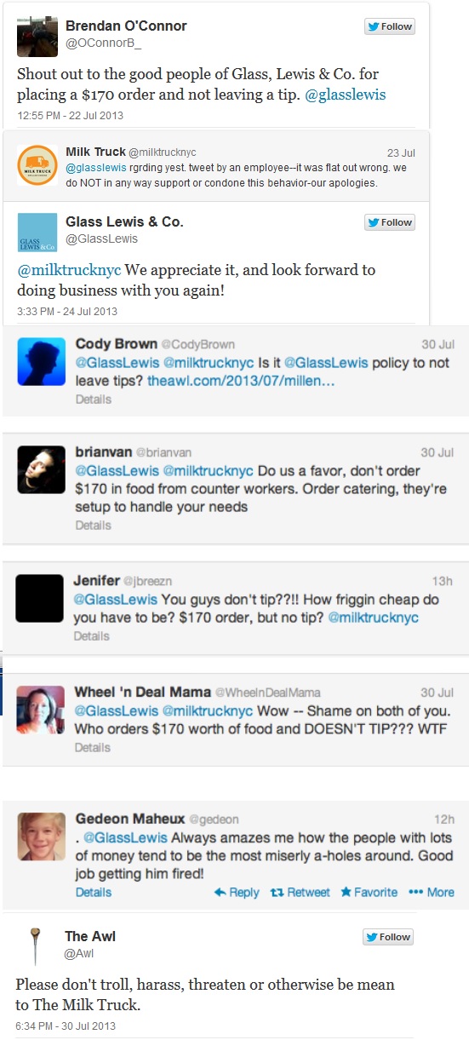This screenshot has height=1040, width=469.
Task: Follow Brendan O'Connor
Action: (390, 26)
